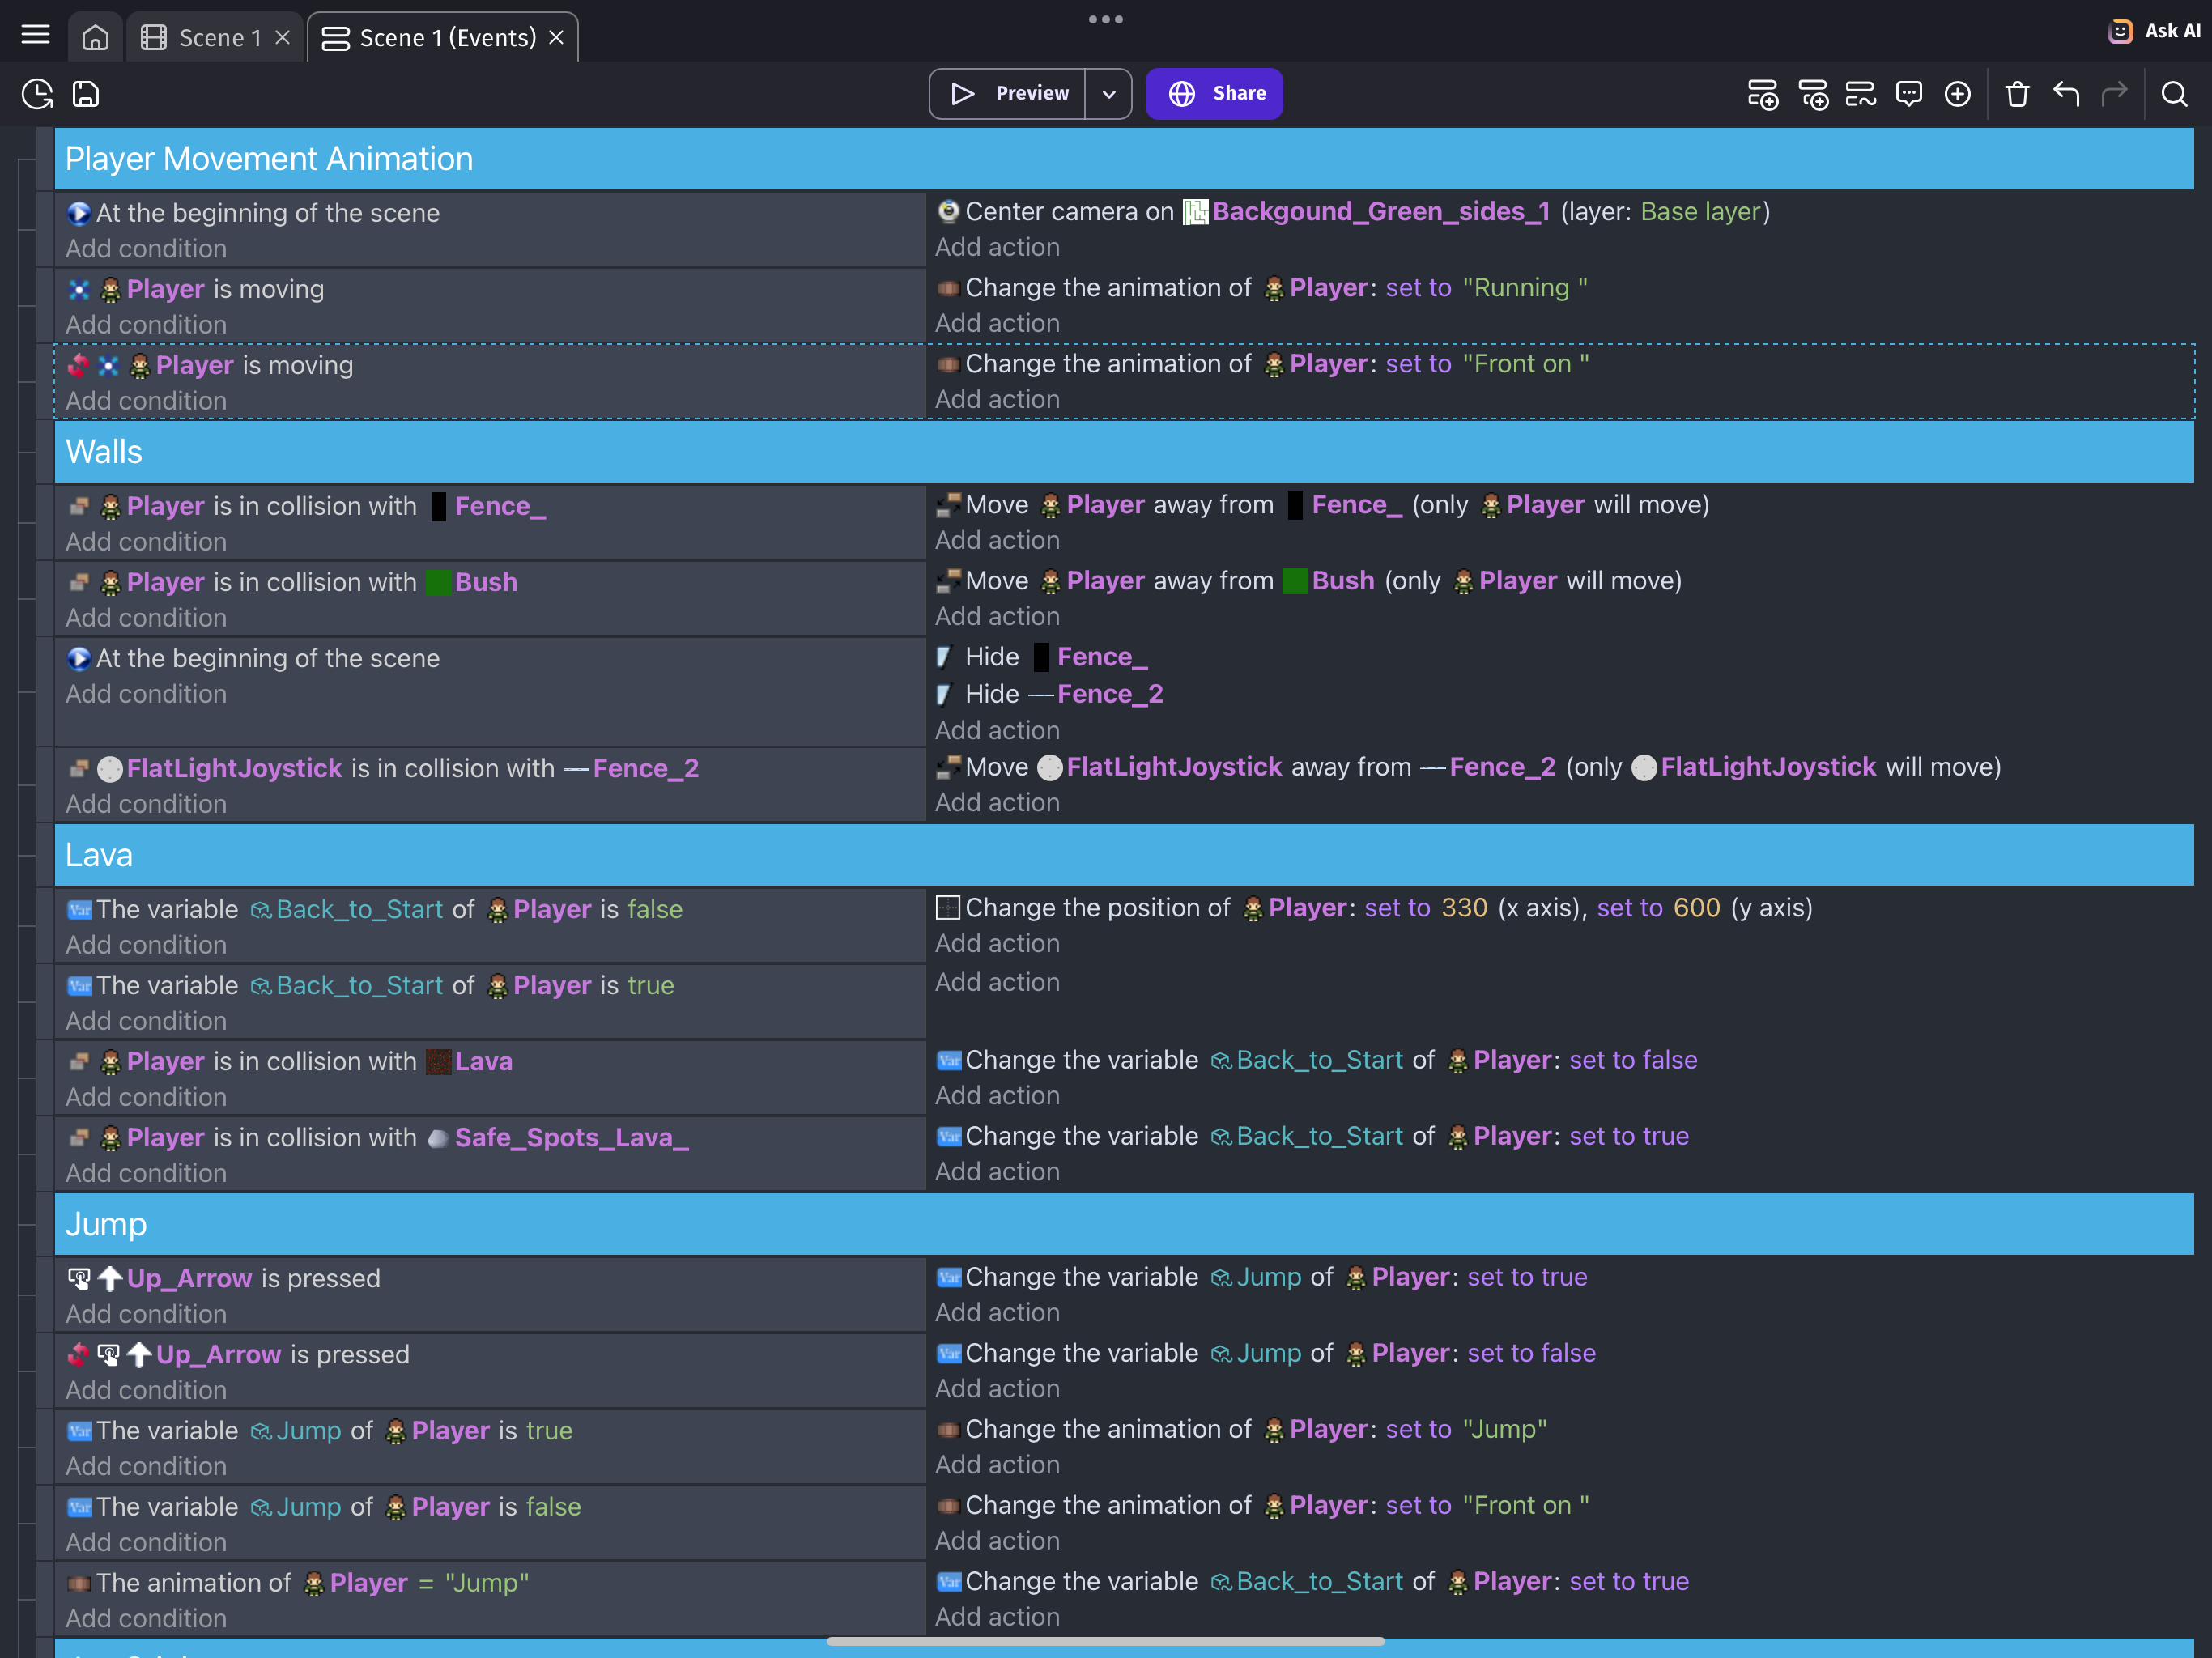The image size is (2212, 1658).
Task: Undo the last change
Action: pos(2066,94)
